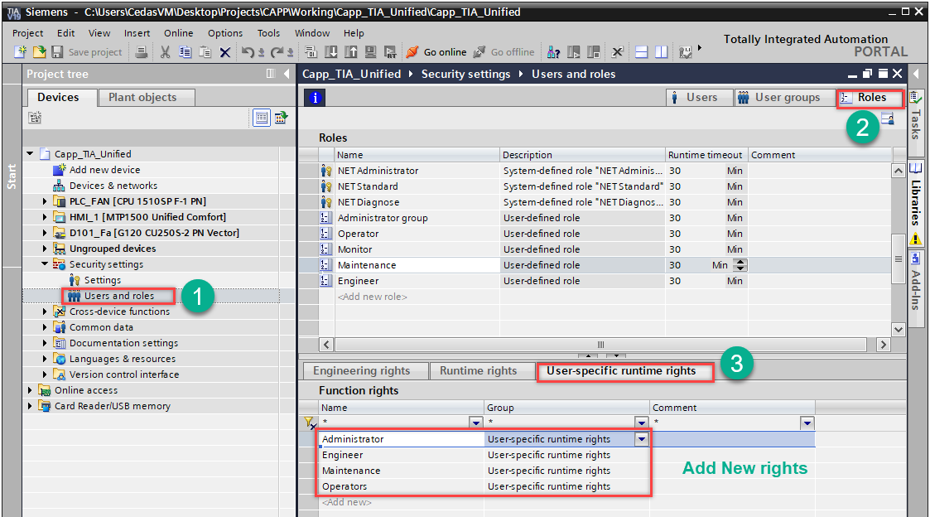Click the Maintenance role row icon
The height and width of the screenshot is (517, 930).
click(x=326, y=265)
